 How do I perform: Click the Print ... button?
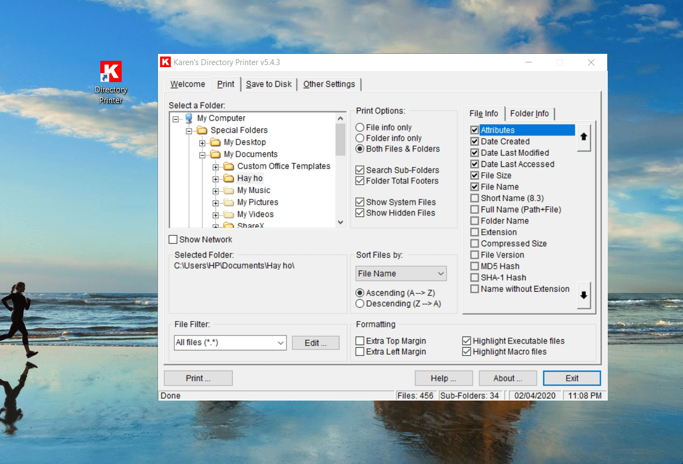click(198, 378)
